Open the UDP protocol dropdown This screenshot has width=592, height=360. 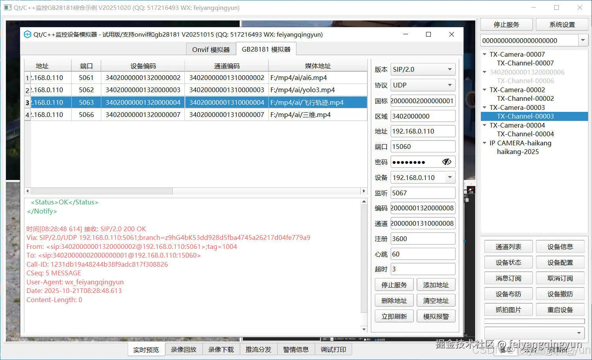pyautogui.click(x=450, y=85)
